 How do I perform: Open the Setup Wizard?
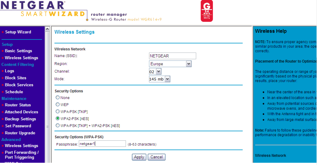click(18, 32)
